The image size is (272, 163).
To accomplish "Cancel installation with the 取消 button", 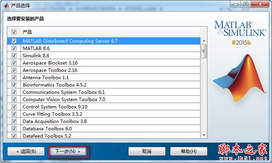I will (147, 152).
